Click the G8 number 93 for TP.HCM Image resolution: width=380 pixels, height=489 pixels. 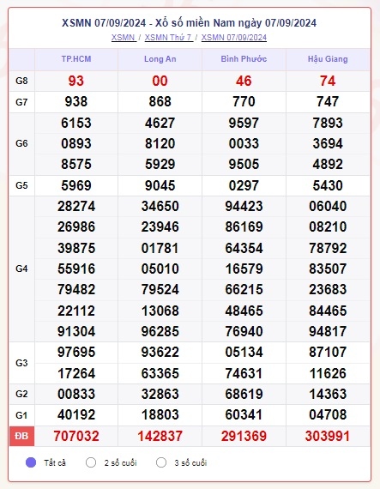(76, 81)
